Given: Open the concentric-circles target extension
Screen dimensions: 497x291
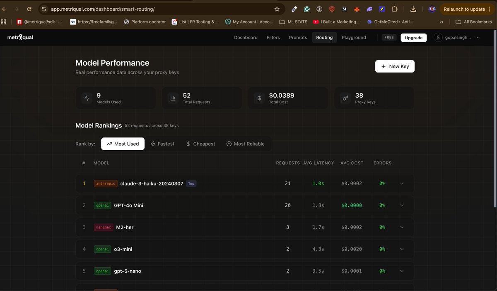Looking at the screenshot, I should 319,9.
